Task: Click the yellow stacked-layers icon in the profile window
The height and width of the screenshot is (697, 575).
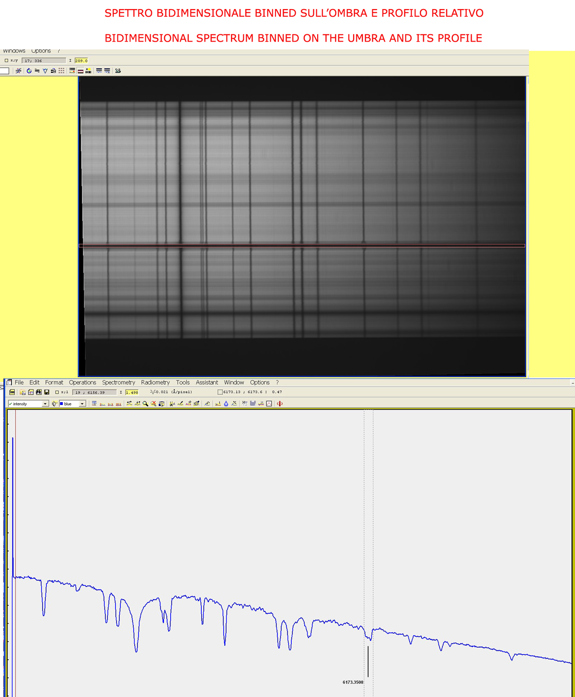Action: click(x=12, y=392)
